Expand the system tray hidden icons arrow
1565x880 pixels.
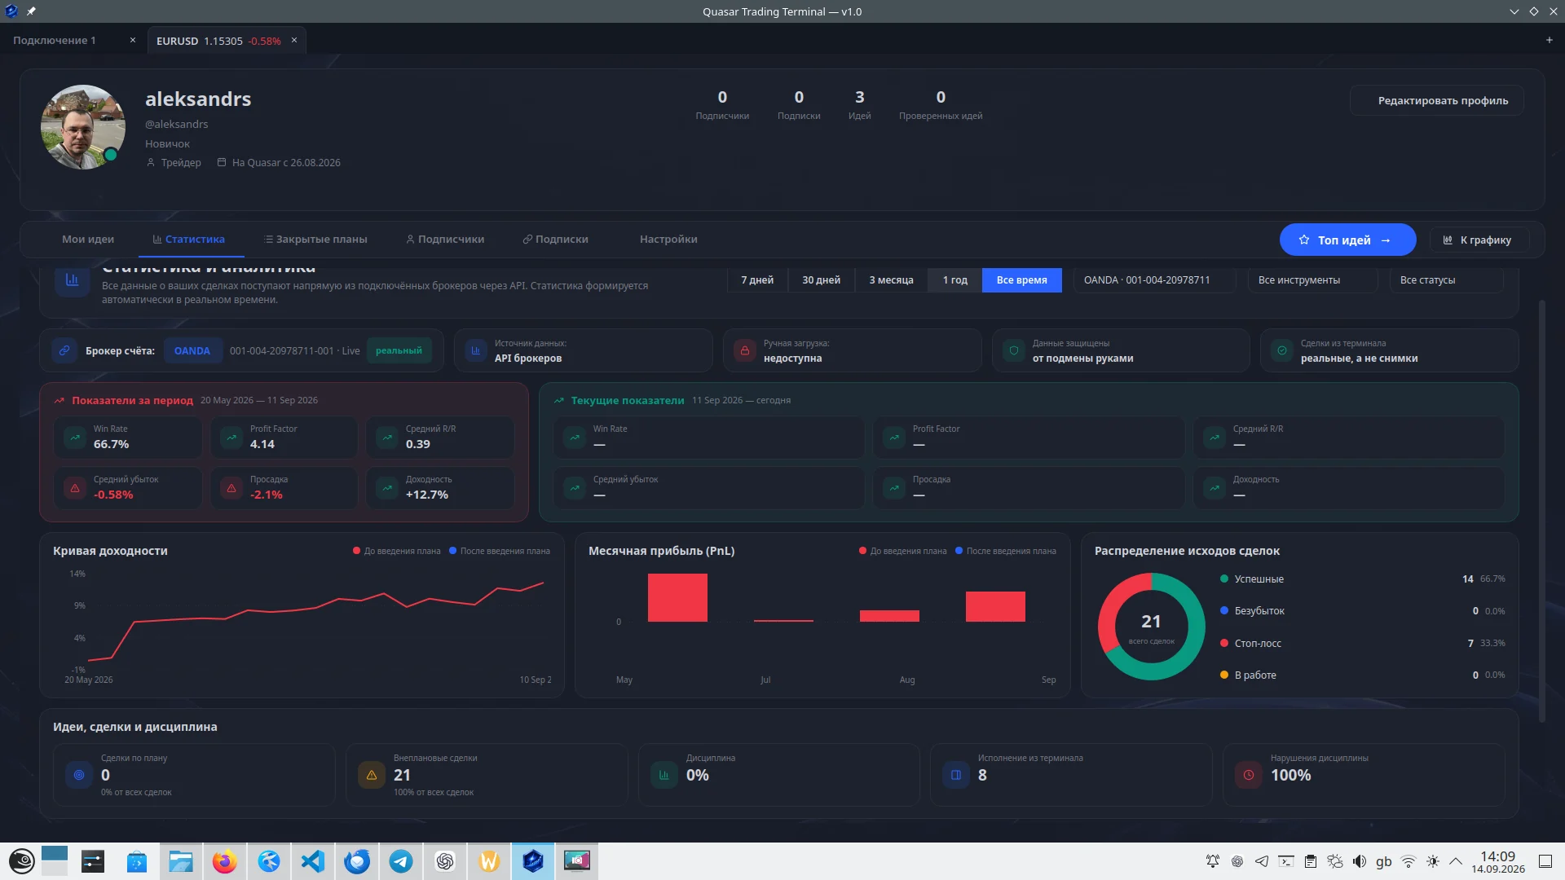[1455, 861]
